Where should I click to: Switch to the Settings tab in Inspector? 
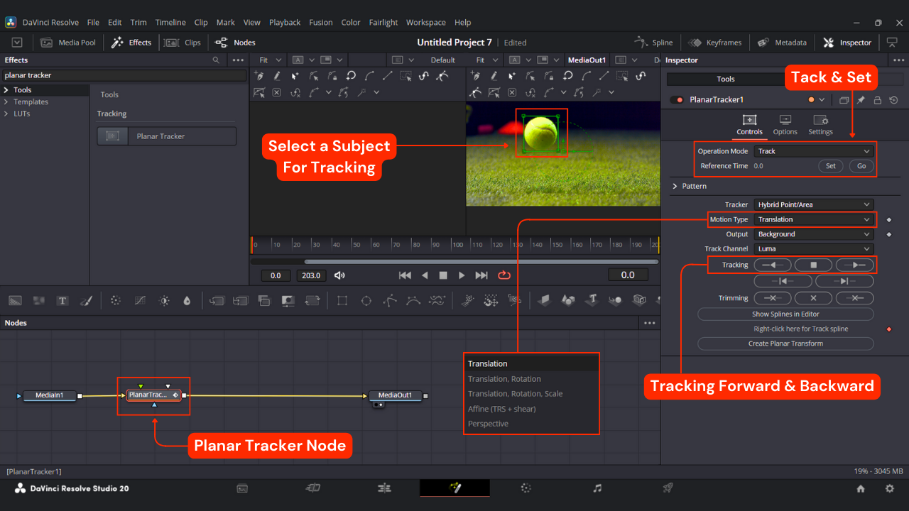click(x=820, y=125)
